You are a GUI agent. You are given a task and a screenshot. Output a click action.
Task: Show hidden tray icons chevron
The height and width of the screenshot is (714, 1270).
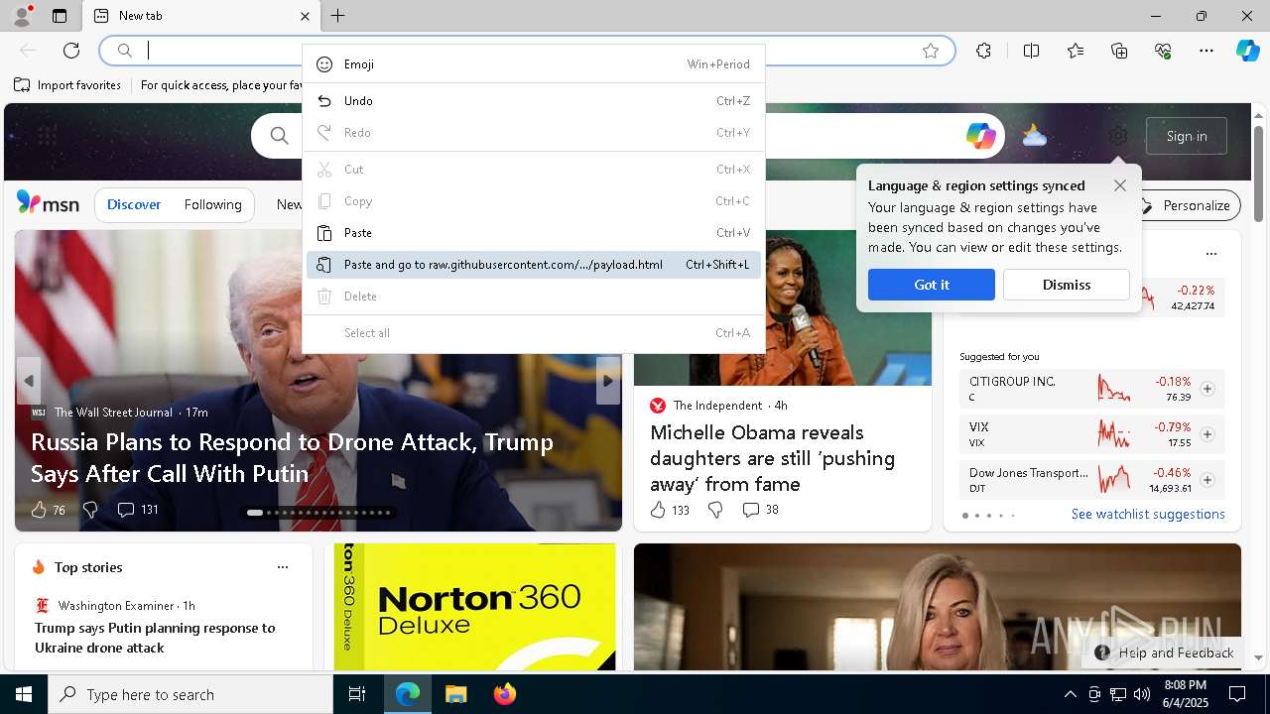(1070, 694)
